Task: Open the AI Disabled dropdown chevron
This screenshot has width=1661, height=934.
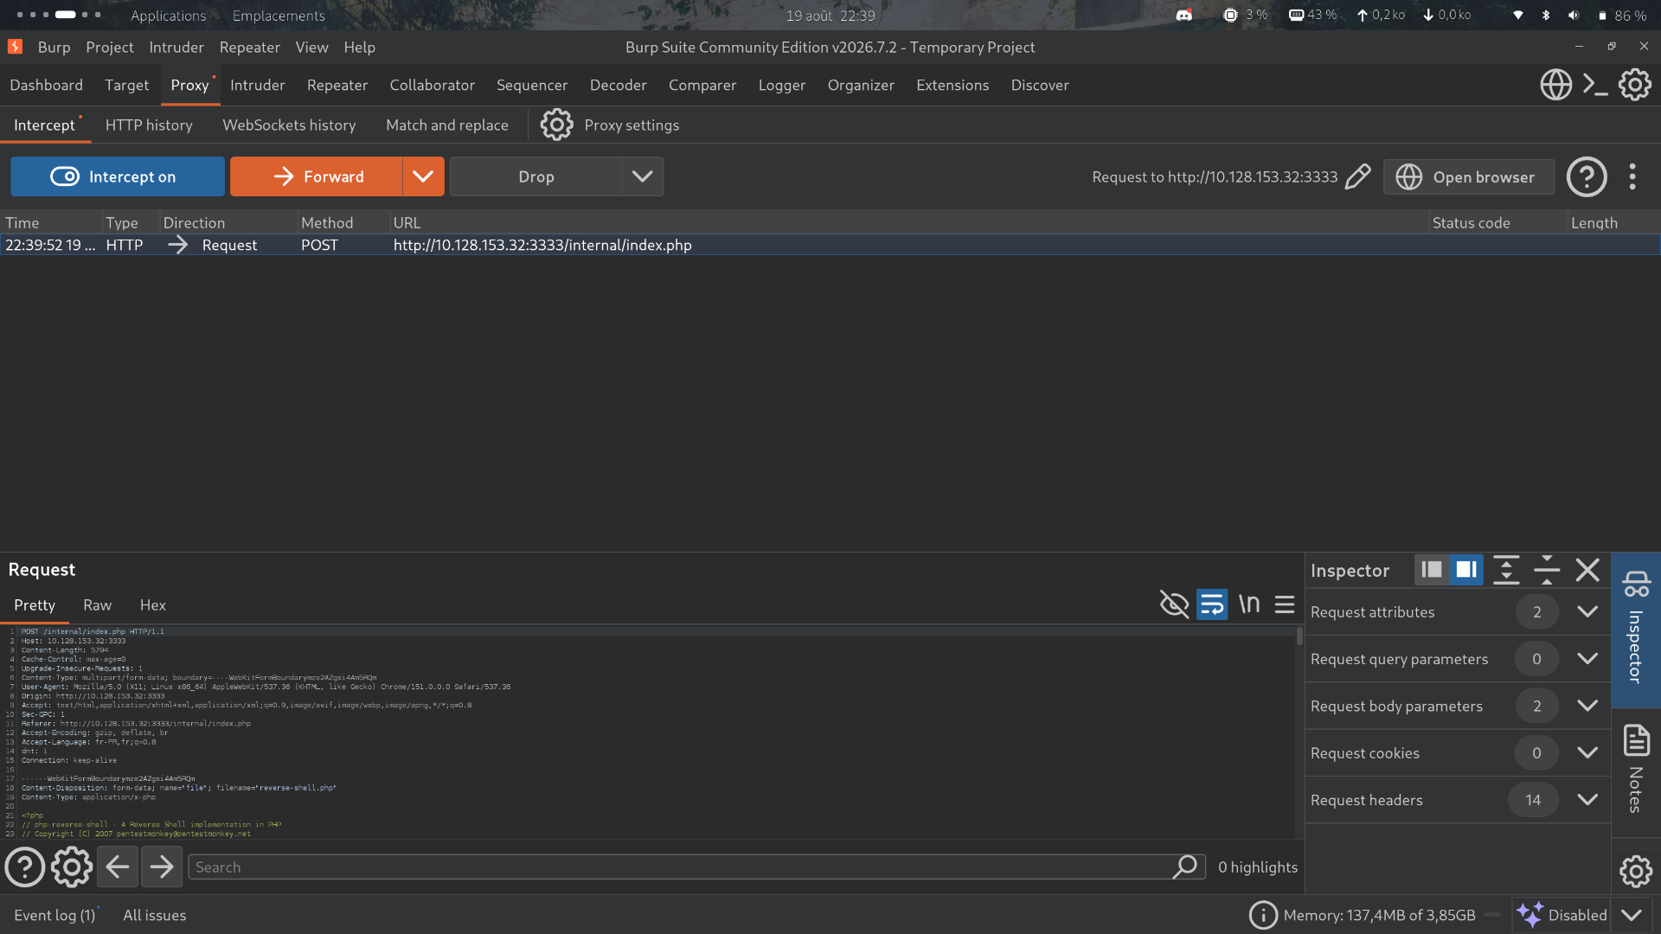Action: pyautogui.click(x=1632, y=915)
